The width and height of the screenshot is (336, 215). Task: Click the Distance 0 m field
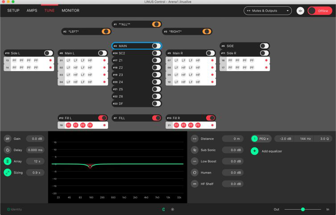[x=233, y=139]
